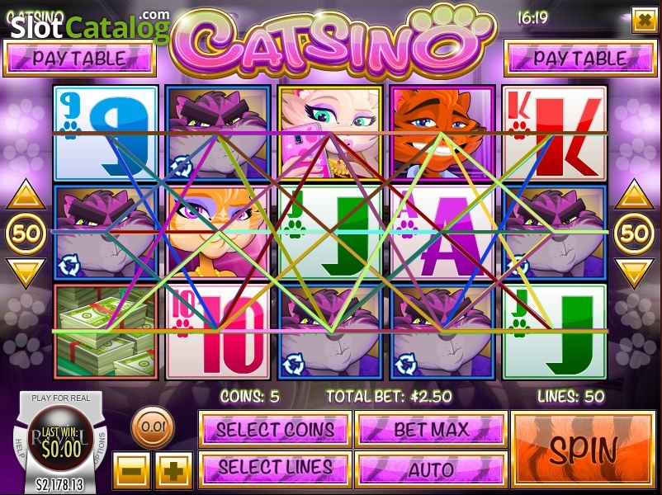Click the orange SPIN button
This screenshot has width=662, height=495.
tap(584, 450)
